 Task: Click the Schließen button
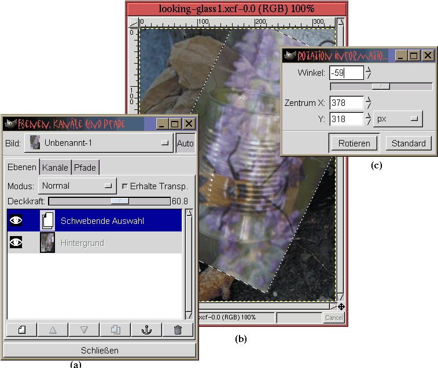click(x=100, y=350)
